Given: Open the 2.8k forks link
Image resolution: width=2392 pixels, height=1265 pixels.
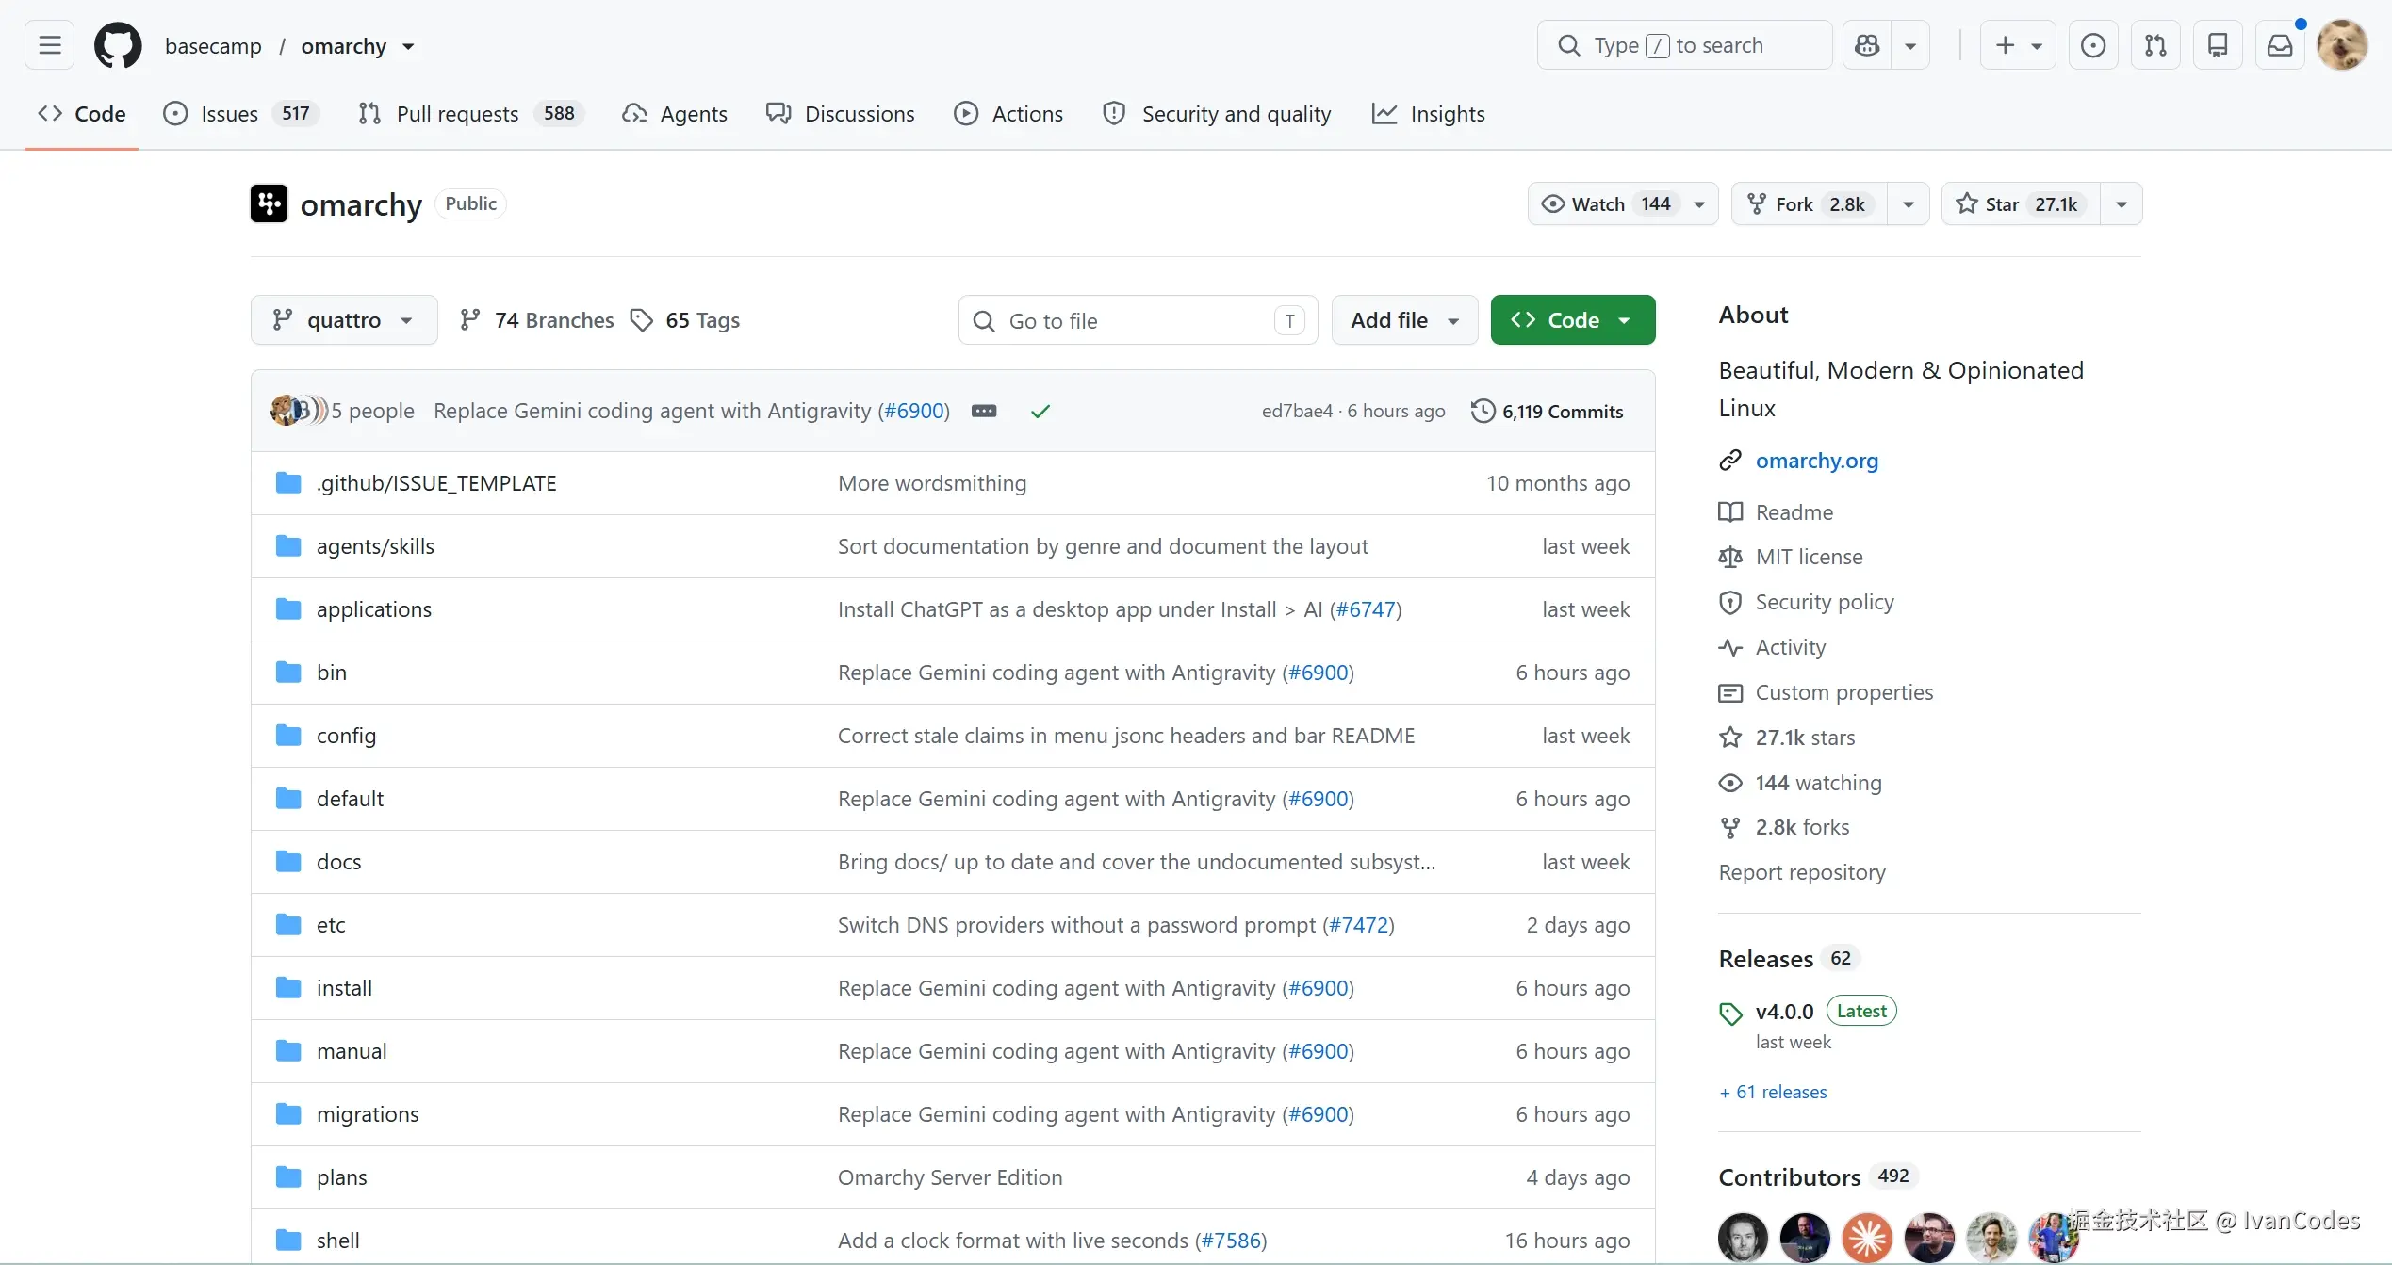Looking at the screenshot, I should [1802, 827].
